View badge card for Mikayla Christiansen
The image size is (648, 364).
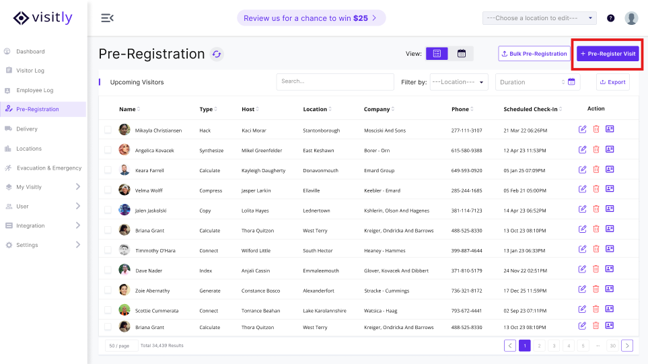click(610, 129)
